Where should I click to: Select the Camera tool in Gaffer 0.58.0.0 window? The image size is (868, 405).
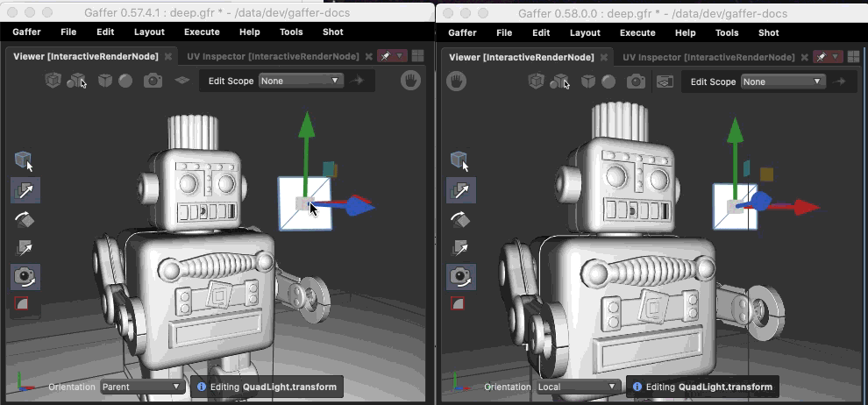click(460, 277)
